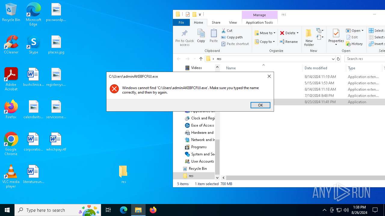Click the Cut scissors button
The width and height of the screenshot is (385, 216).
pos(227,31)
